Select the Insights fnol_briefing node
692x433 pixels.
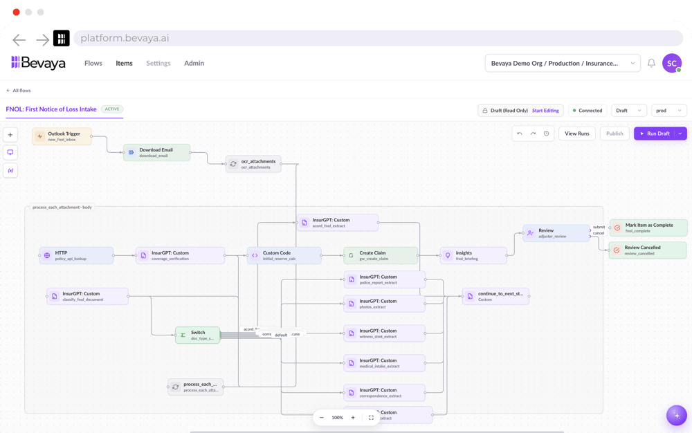coord(473,256)
